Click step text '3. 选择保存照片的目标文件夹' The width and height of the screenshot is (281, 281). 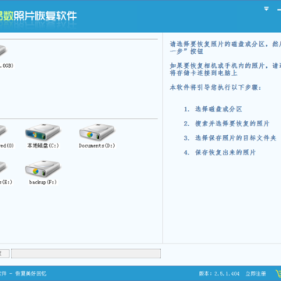(230, 138)
